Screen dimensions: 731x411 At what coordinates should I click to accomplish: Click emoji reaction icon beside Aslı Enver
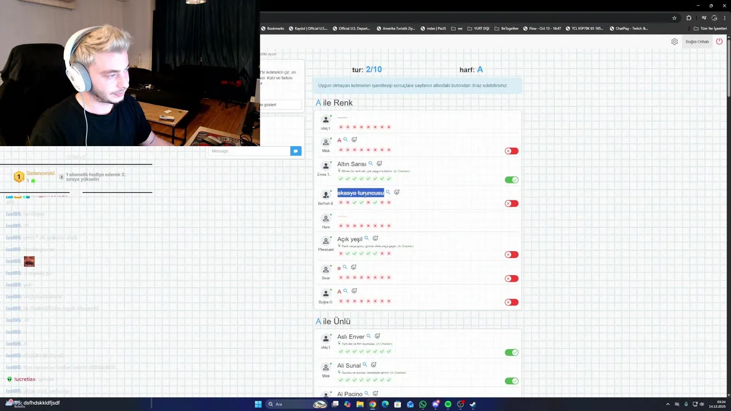coord(377,336)
